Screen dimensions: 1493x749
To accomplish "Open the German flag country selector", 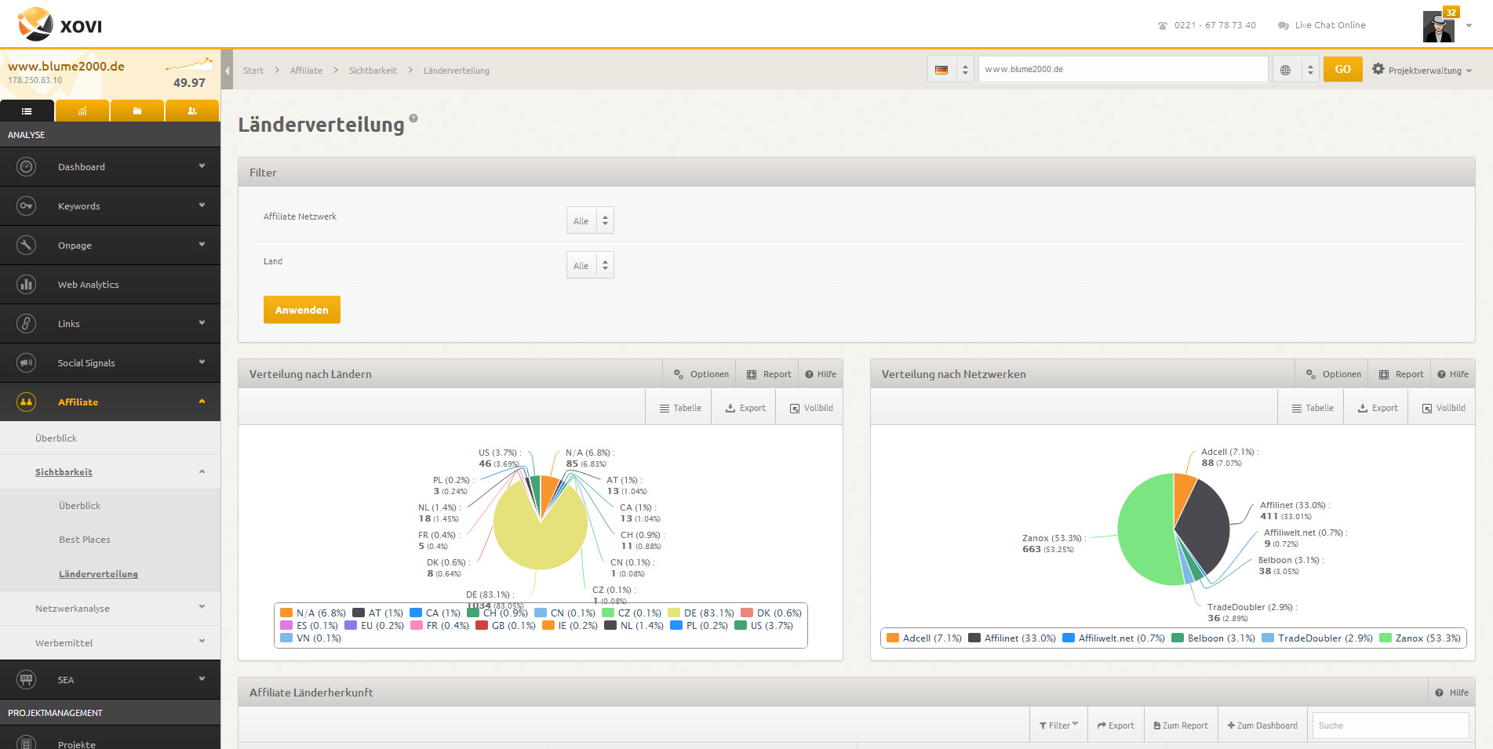I will 951,70.
